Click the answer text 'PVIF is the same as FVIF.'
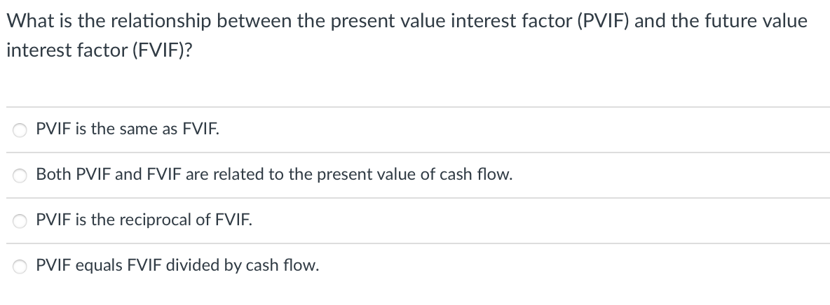 [128, 129]
